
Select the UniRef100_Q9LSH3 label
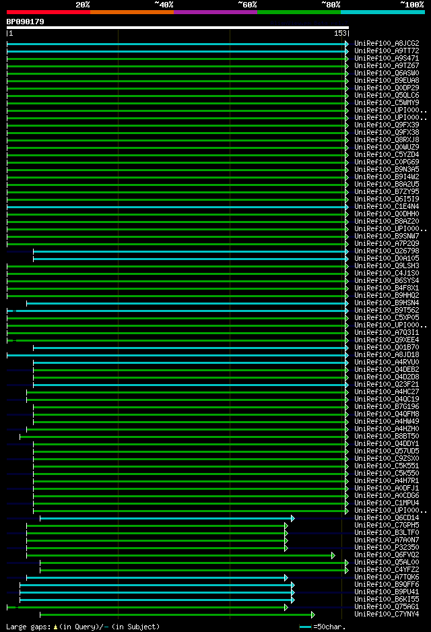click(x=387, y=266)
